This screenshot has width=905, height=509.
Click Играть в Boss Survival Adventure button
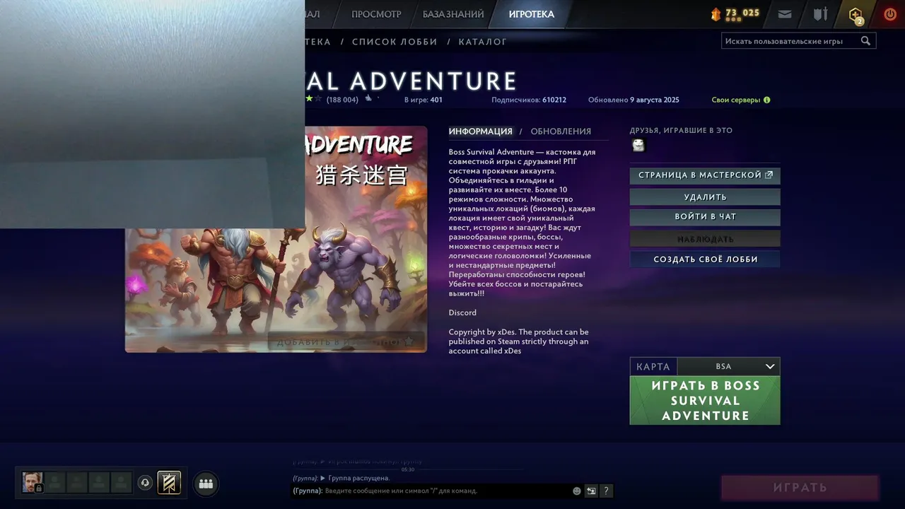705,400
